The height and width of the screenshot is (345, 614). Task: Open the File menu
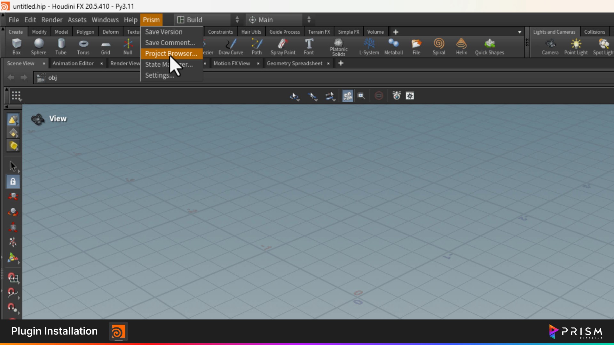14,20
